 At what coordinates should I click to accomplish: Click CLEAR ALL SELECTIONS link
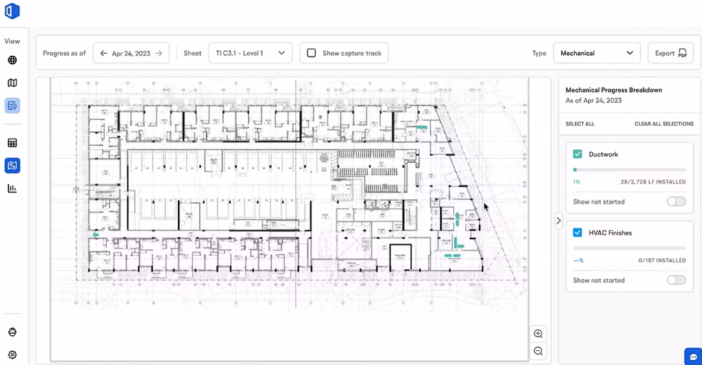[664, 124]
